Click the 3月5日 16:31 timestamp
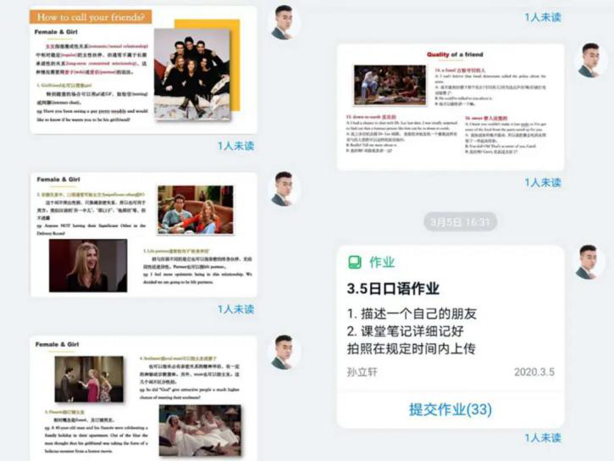 [459, 222]
